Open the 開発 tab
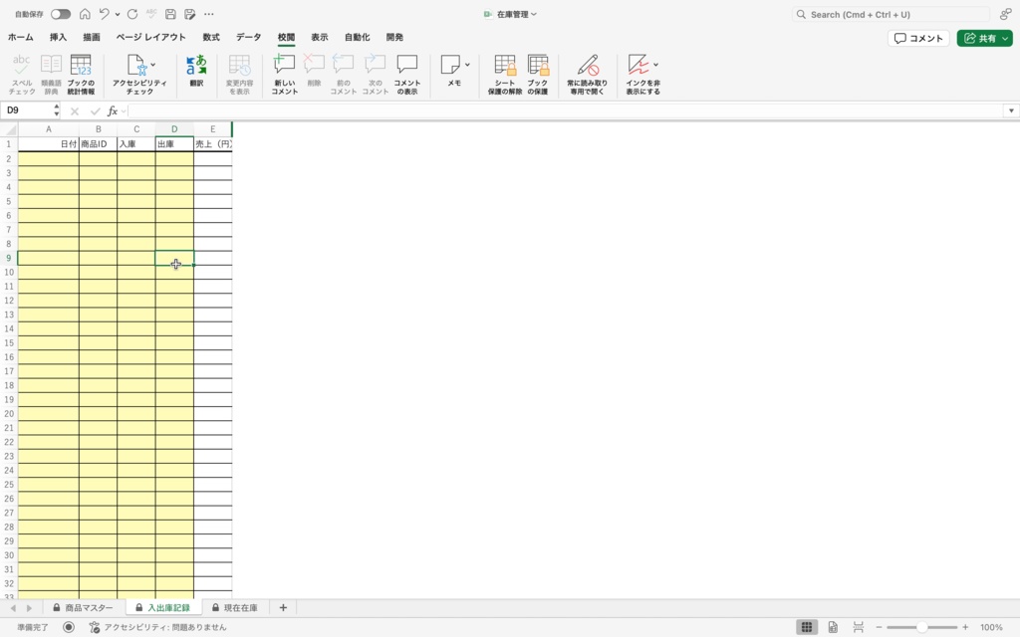The height and width of the screenshot is (637, 1020). tap(394, 37)
